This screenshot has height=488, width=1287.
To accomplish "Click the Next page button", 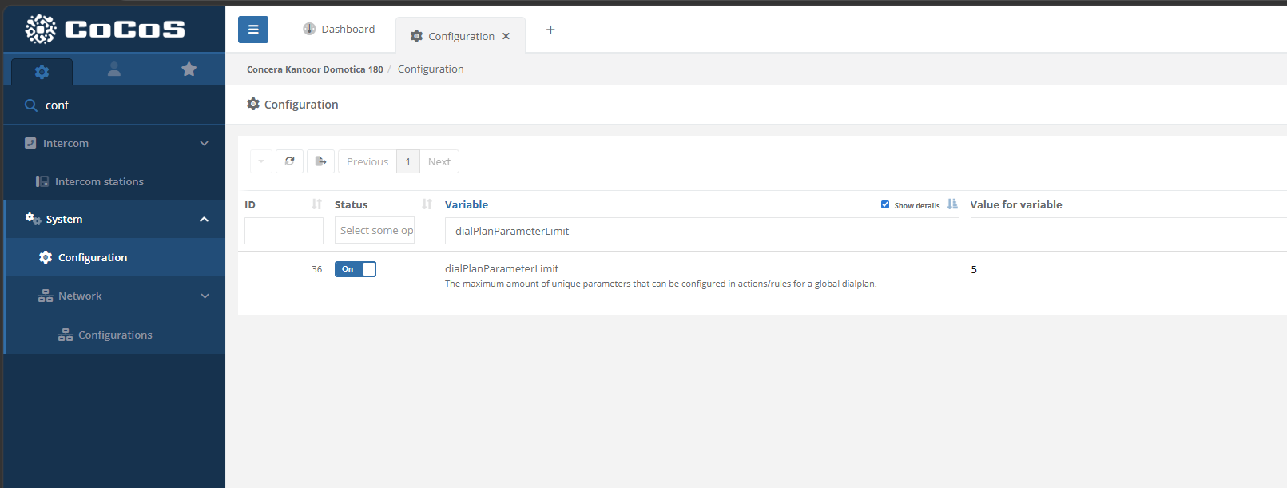I will point(439,161).
